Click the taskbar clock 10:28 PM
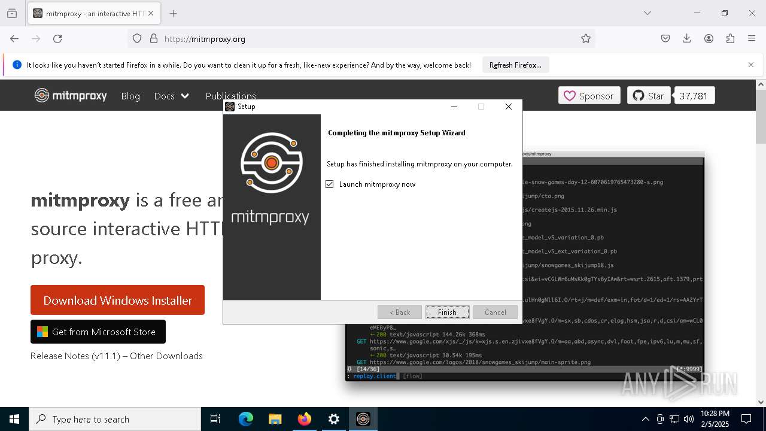766x431 pixels. pos(715,419)
